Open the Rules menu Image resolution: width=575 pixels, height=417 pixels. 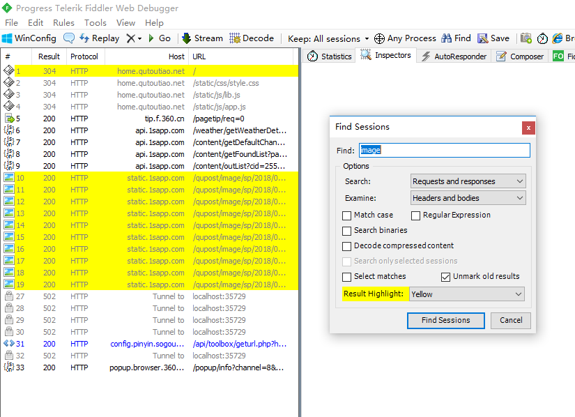pyautogui.click(x=63, y=22)
